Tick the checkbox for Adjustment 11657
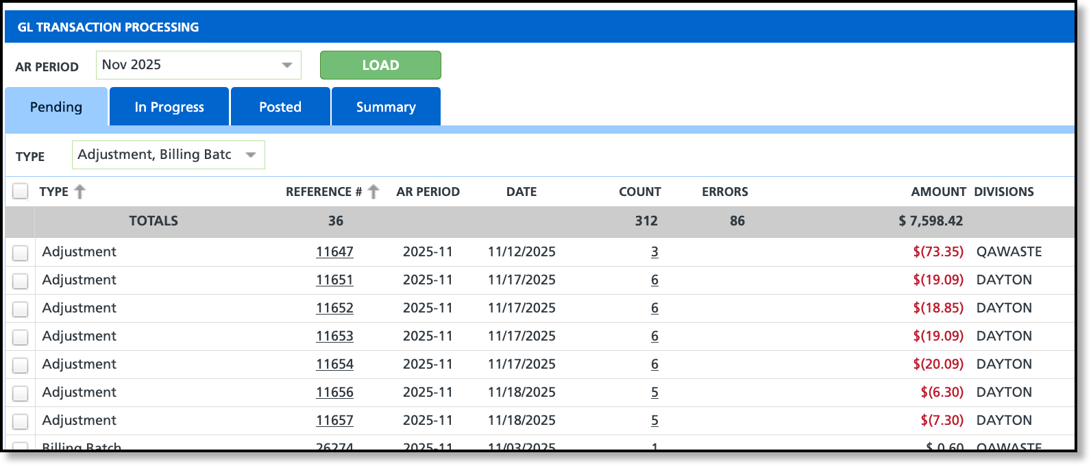1091x466 pixels. pos(21,421)
